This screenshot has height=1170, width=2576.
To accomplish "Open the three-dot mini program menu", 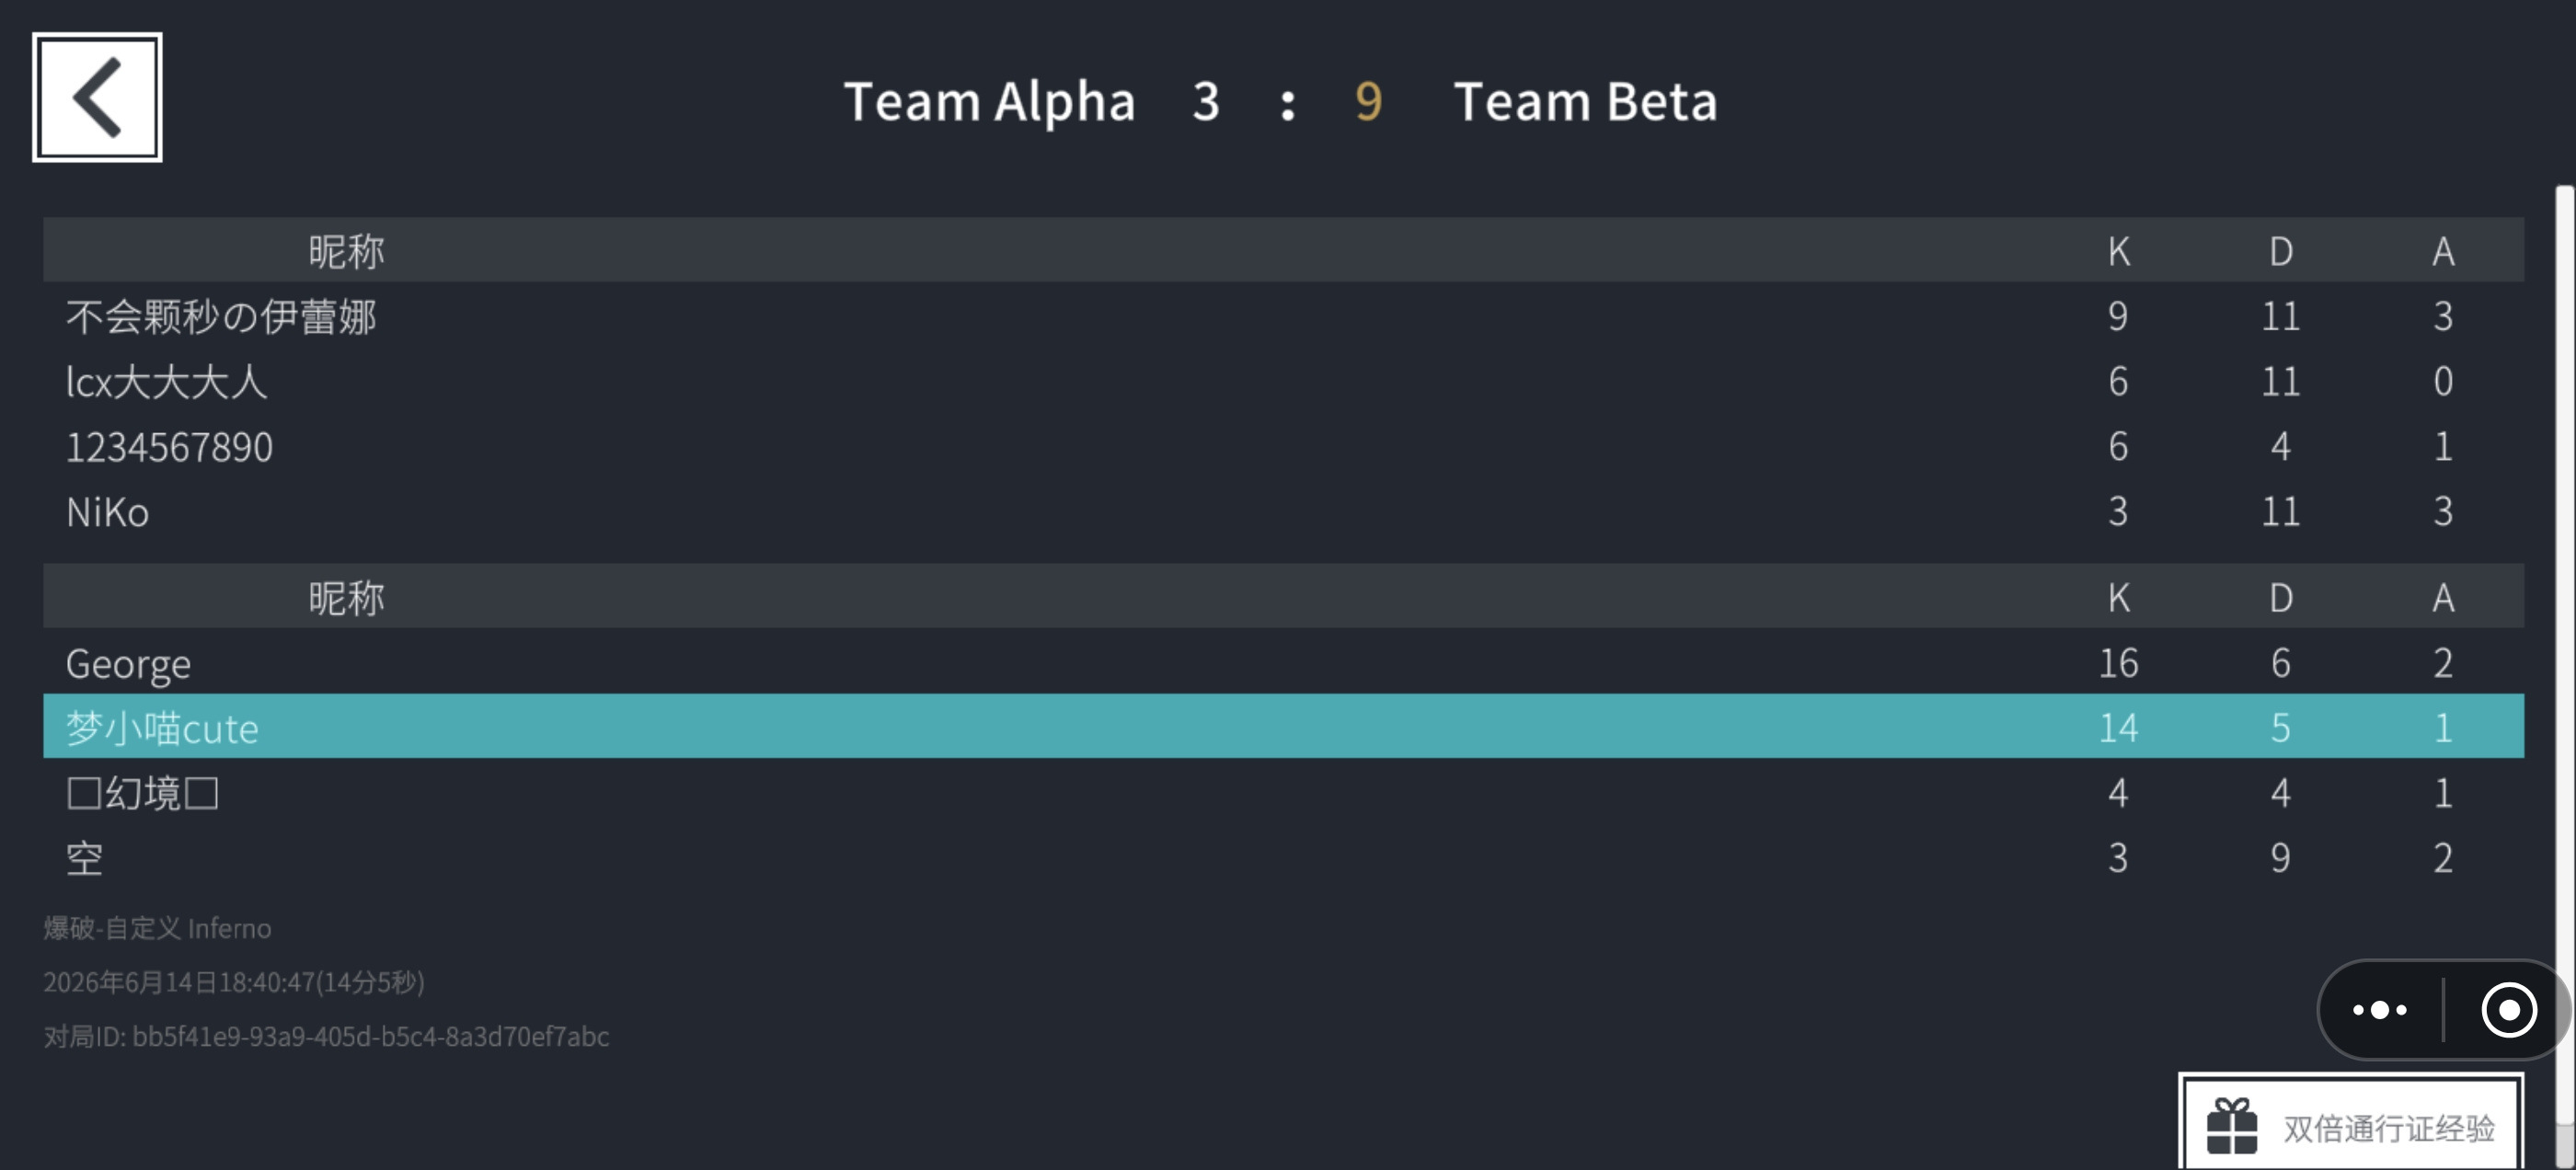I will [2380, 1010].
